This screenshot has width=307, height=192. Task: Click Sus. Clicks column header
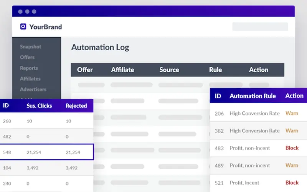pyautogui.click(x=39, y=106)
